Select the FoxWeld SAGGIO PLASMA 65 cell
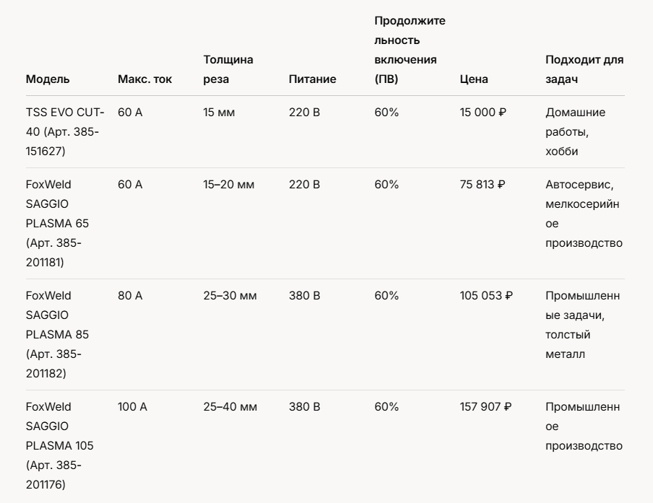Viewport: 653px width, 503px height. (x=58, y=224)
